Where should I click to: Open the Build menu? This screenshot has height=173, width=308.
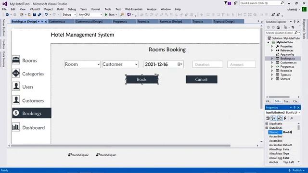tap(60, 9)
